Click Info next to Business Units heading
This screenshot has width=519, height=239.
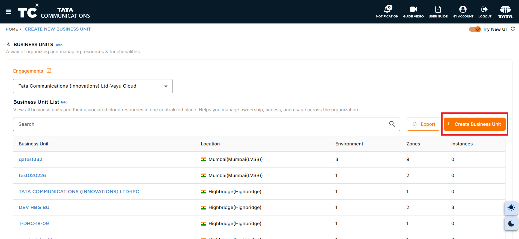pyautogui.click(x=59, y=45)
